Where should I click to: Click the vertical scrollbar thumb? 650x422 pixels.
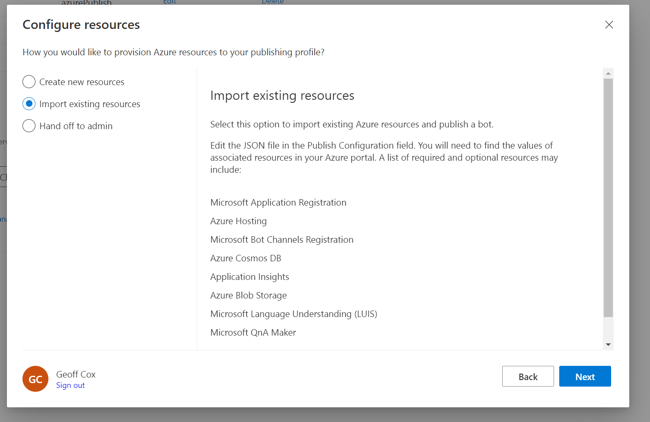click(x=608, y=197)
